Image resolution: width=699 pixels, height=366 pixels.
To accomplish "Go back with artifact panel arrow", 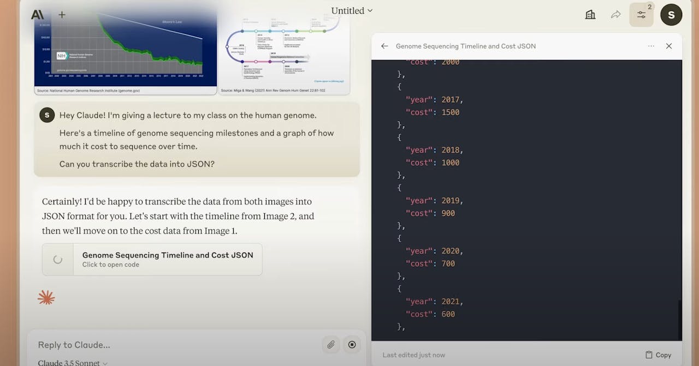I will pyautogui.click(x=384, y=46).
